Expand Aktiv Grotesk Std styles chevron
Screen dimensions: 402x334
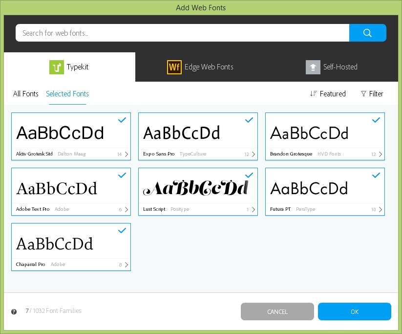(127, 154)
